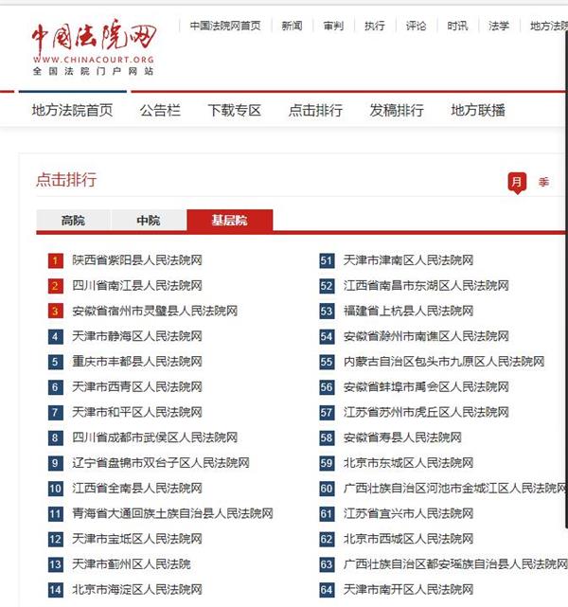Open the 评论 menu item
The width and height of the screenshot is (568, 607).
(416, 26)
